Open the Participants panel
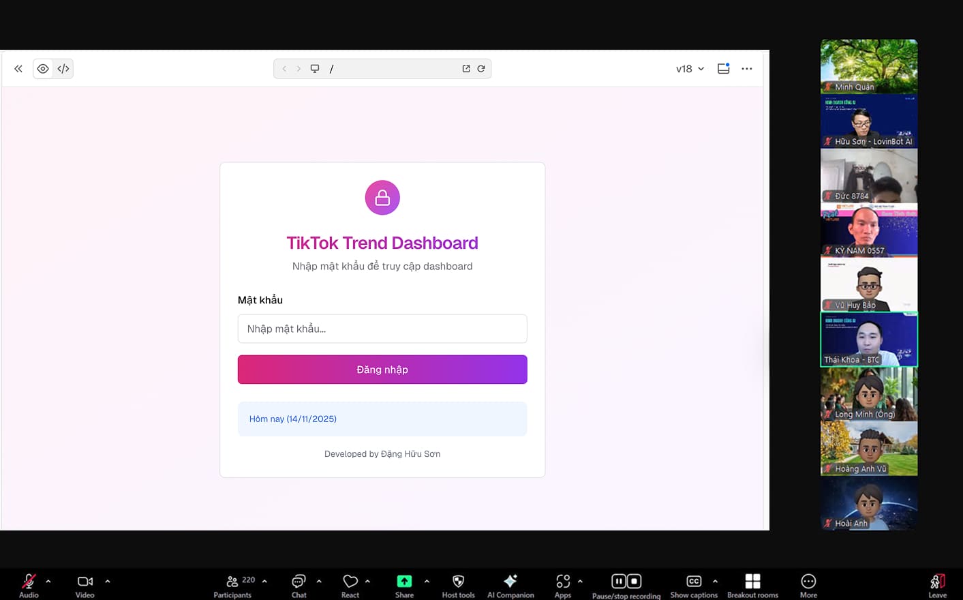 (x=232, y=584)
